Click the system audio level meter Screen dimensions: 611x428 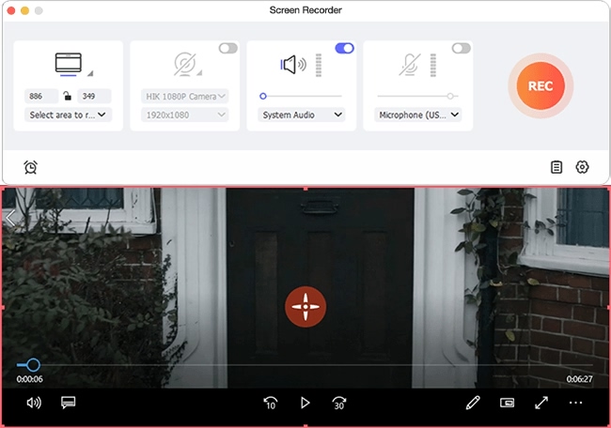tap(319, 65)
